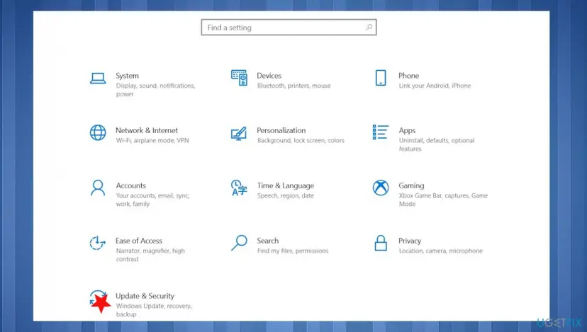Click the Personalization paintbrush icon
587x332 pixels.
pyautogui.click(x=239, y=133)
